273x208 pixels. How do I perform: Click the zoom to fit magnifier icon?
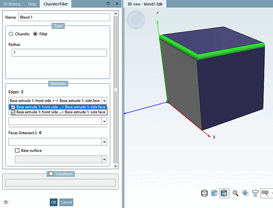(x=236, y=193)
